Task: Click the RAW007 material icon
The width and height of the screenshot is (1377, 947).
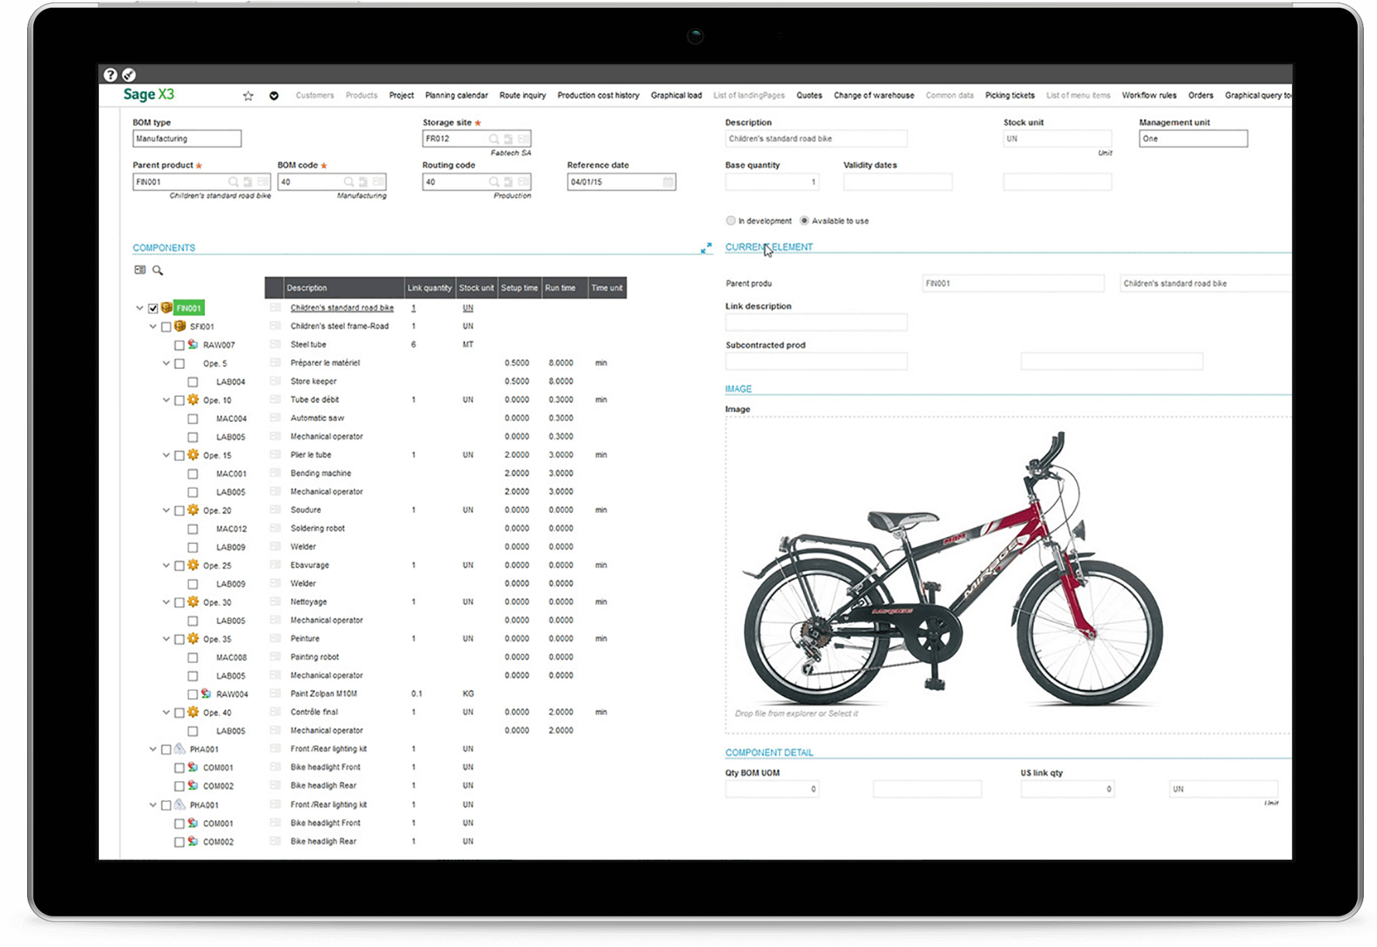Action: coord(193,344)
